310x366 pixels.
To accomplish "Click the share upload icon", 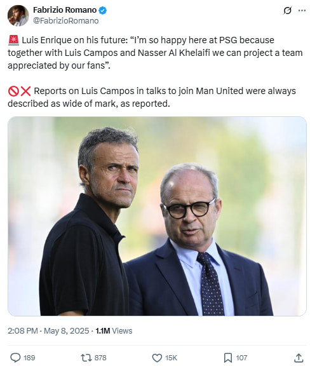I will pyautogui.click(x=299, y=358).
